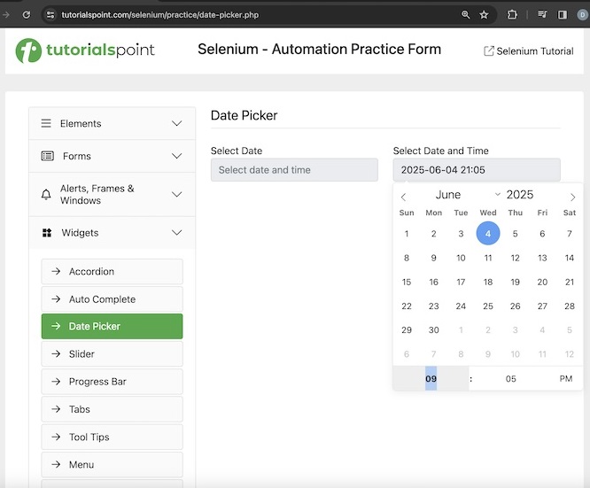Image resolution: width=590 pixels, height=488 pixels.
Task: Click the Widgets grid icon
Action: (47, 233)
